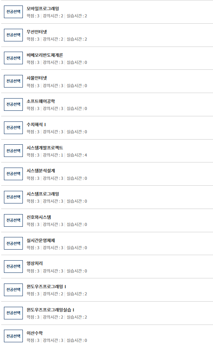Open the 실시간운영체제 course
The height and width of the screenshot is (347, 213).
tap(41, 240)
